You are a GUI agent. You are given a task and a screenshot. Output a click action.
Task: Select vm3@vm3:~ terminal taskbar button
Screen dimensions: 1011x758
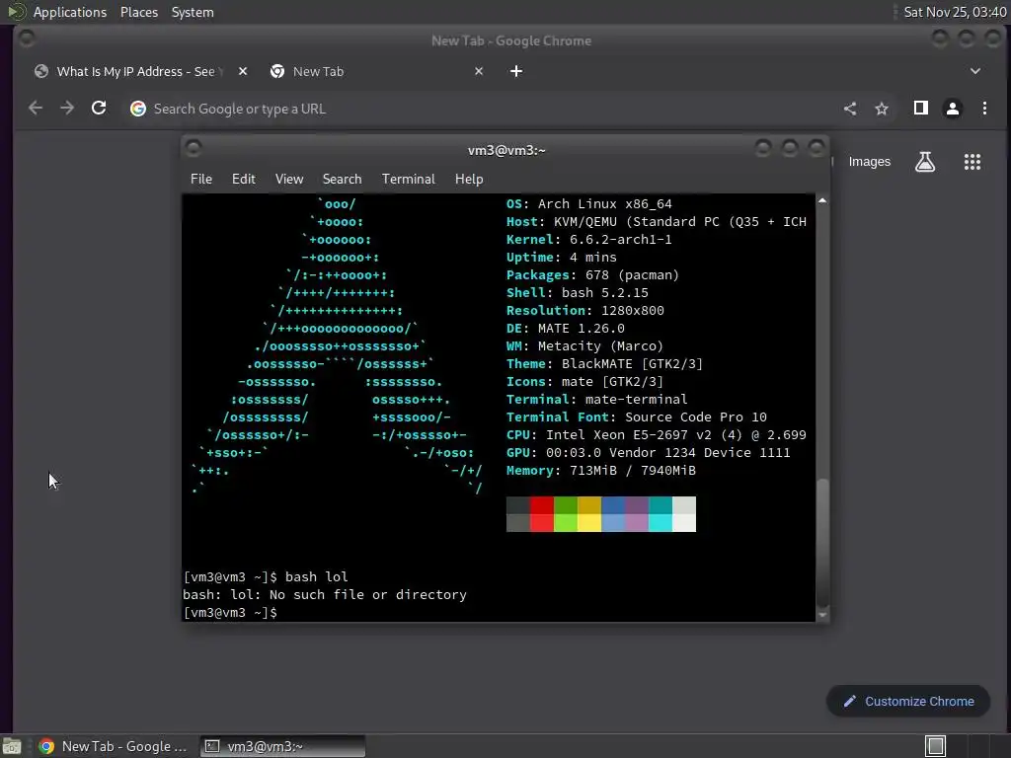pyautogui.click(x=282, y=746)
